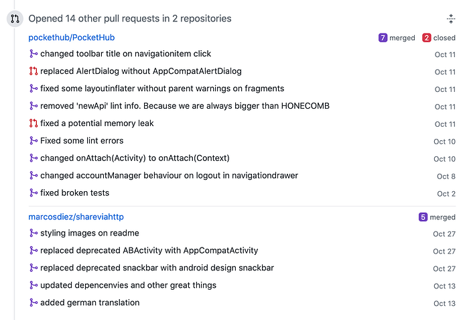
Task: Collapse the pull requests section with fold icon
Action: [x=451, y=19]
